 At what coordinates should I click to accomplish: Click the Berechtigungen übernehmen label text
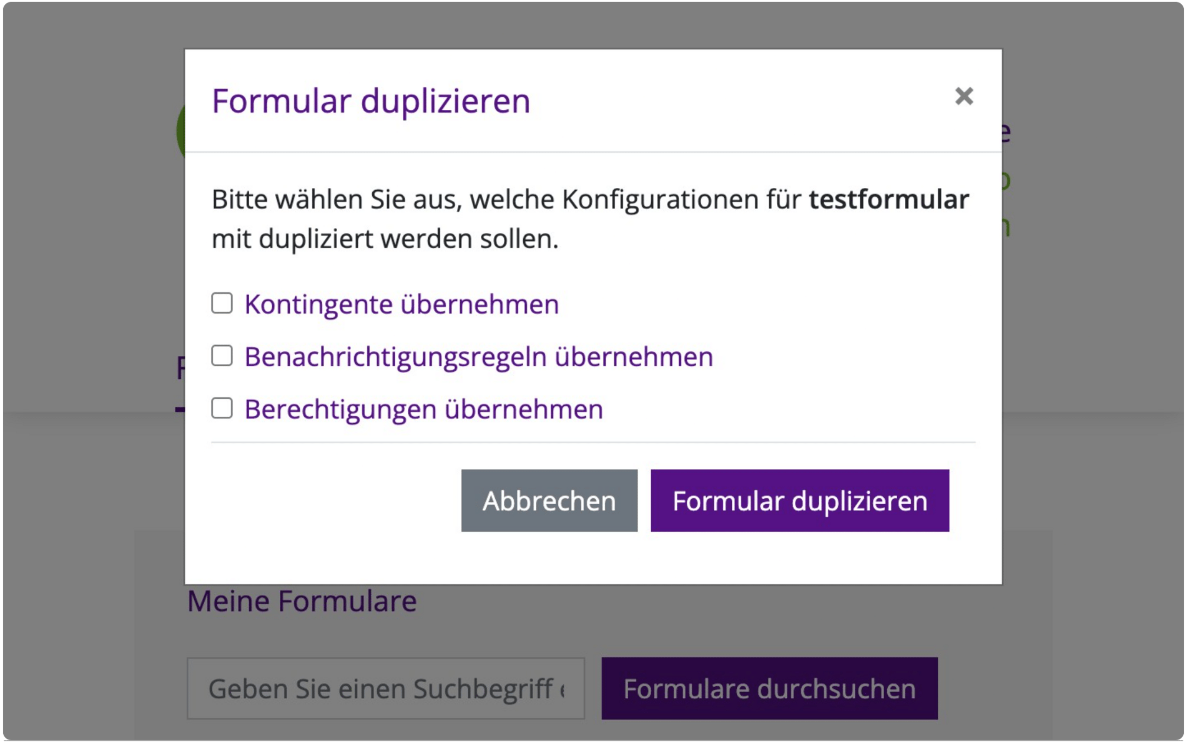point(424,409)
